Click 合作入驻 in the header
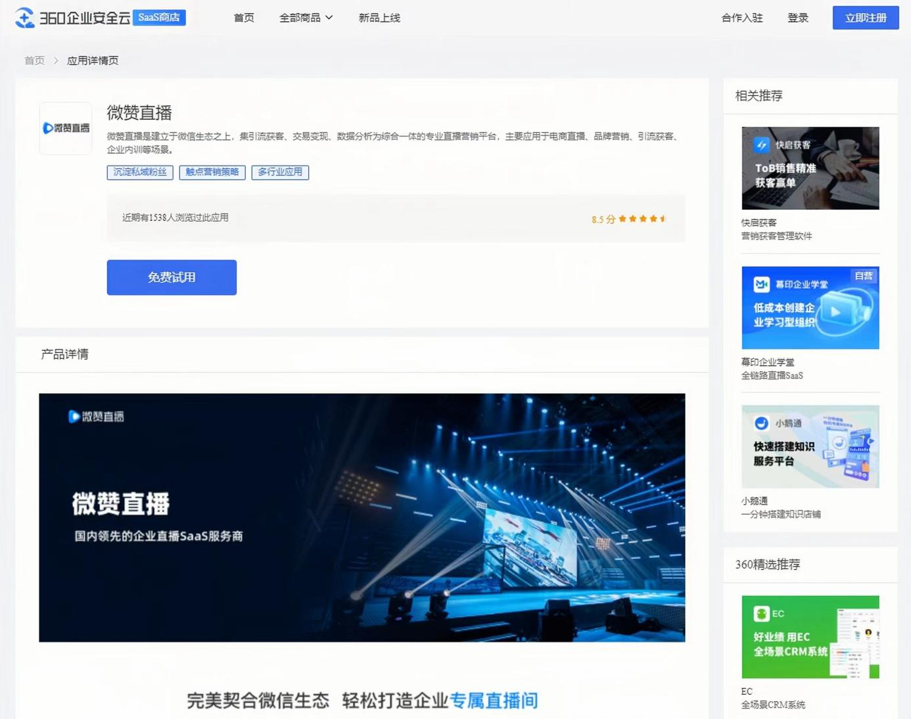Image resolution: width=911 pixels, height=719 pixels. pyautogui.click(x=742, y=18)
